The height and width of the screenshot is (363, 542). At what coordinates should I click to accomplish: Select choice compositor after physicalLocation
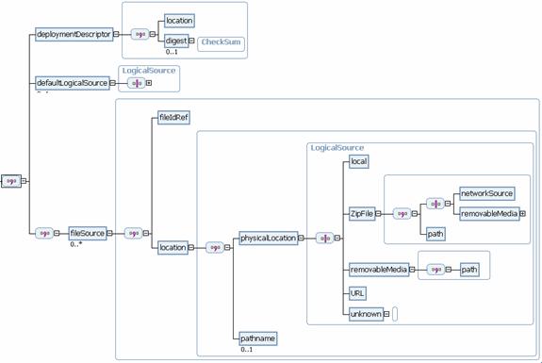click(x=325, y=239)
